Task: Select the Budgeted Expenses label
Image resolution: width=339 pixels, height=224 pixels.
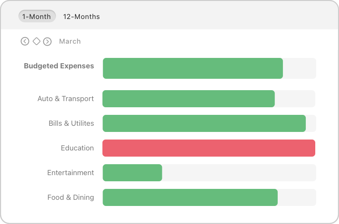Action: click(59, 66)
